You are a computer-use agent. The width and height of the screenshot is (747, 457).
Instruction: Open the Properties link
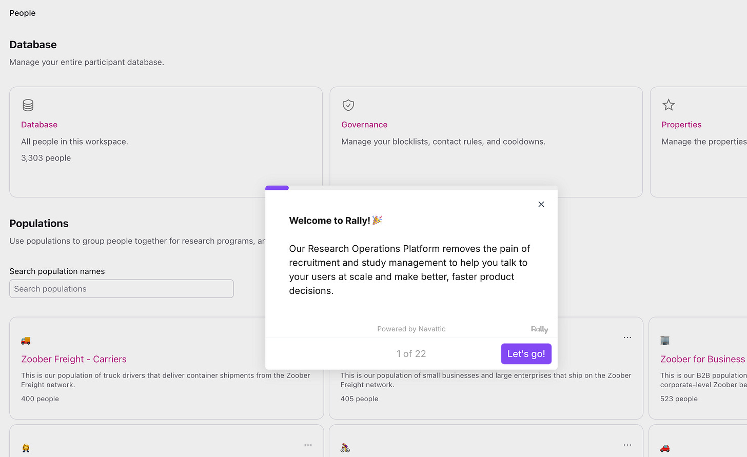pos(681,125)
